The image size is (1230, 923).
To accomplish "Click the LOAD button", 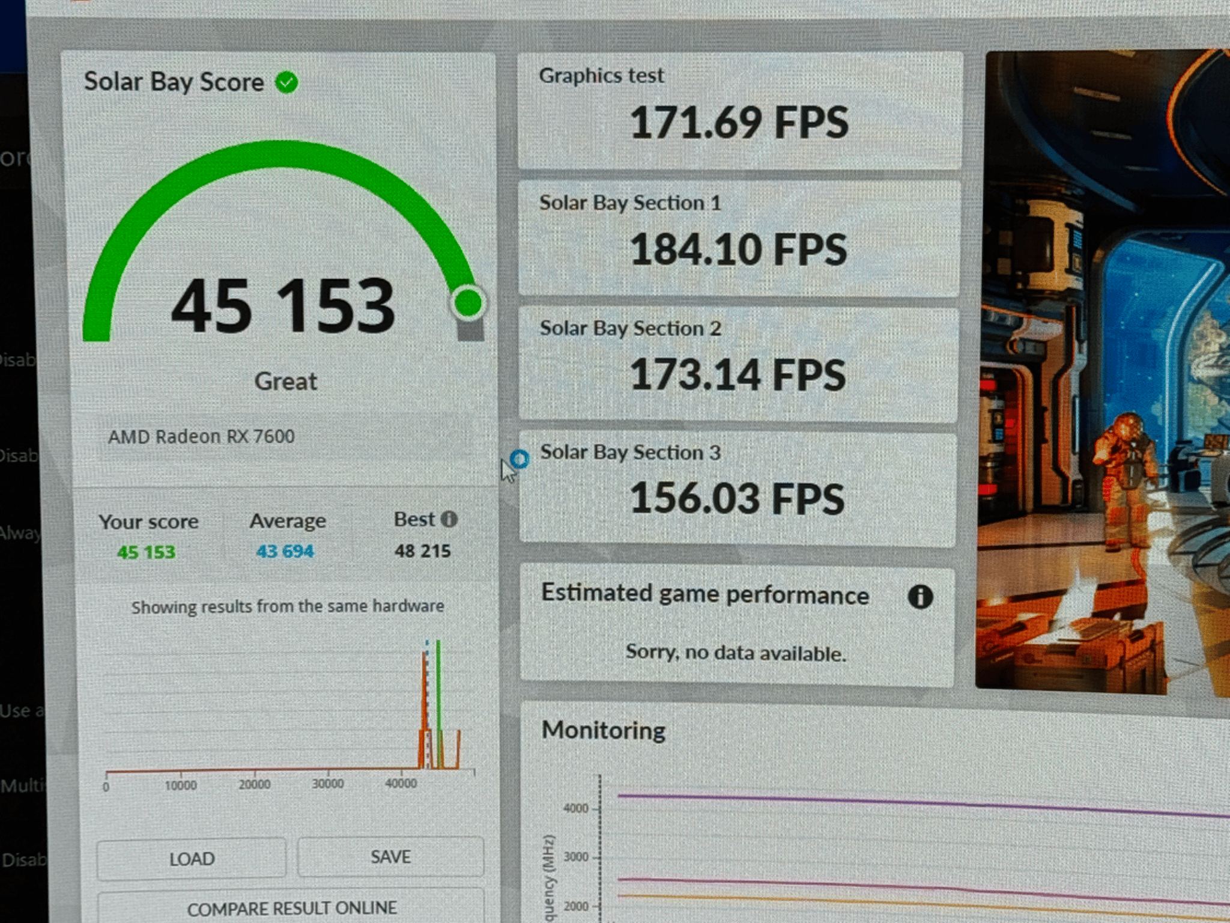I will pyautogui.click(x=192, y=858).
